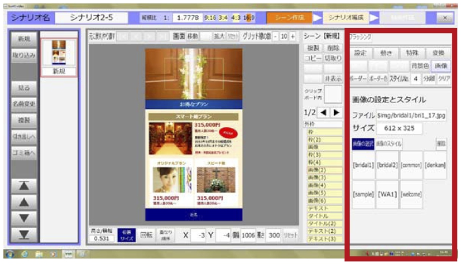This screenshot has height=265, width=461.
Task: Click the スタイルNo. value field
Action: click(415, 79)
